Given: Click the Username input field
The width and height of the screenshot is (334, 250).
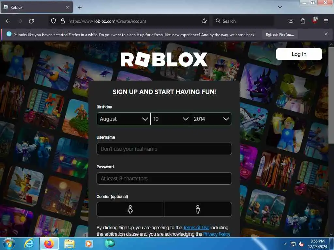Looking at the screenshot, I should coord(164,149).
